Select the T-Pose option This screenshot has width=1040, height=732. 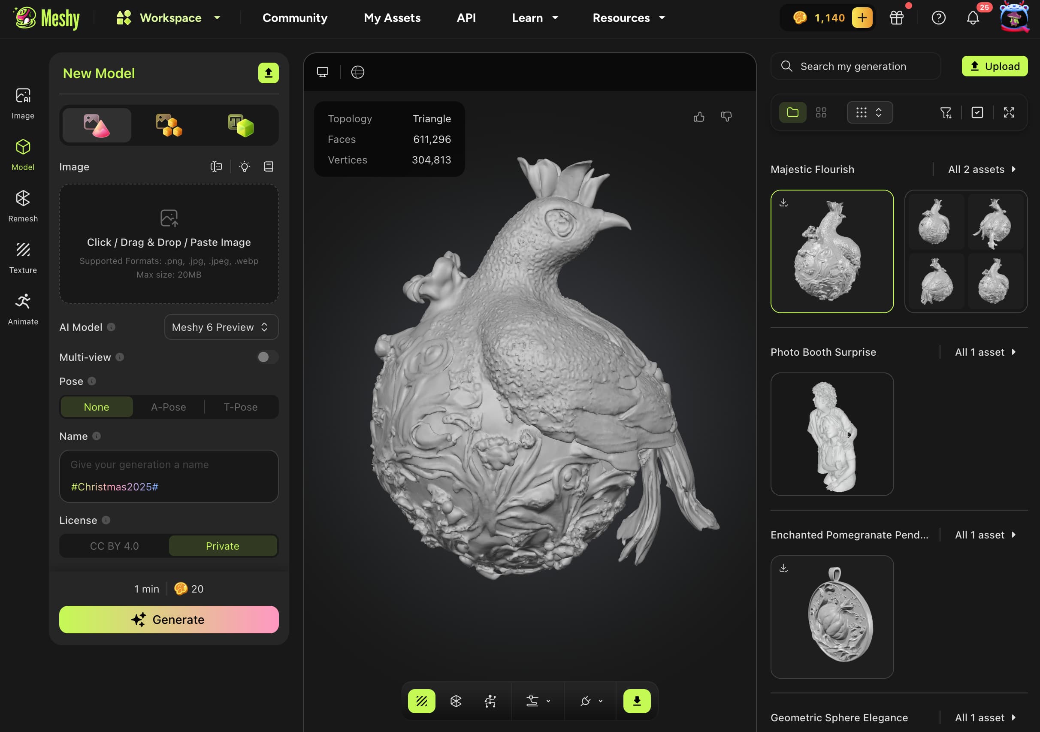click(241, 407)
